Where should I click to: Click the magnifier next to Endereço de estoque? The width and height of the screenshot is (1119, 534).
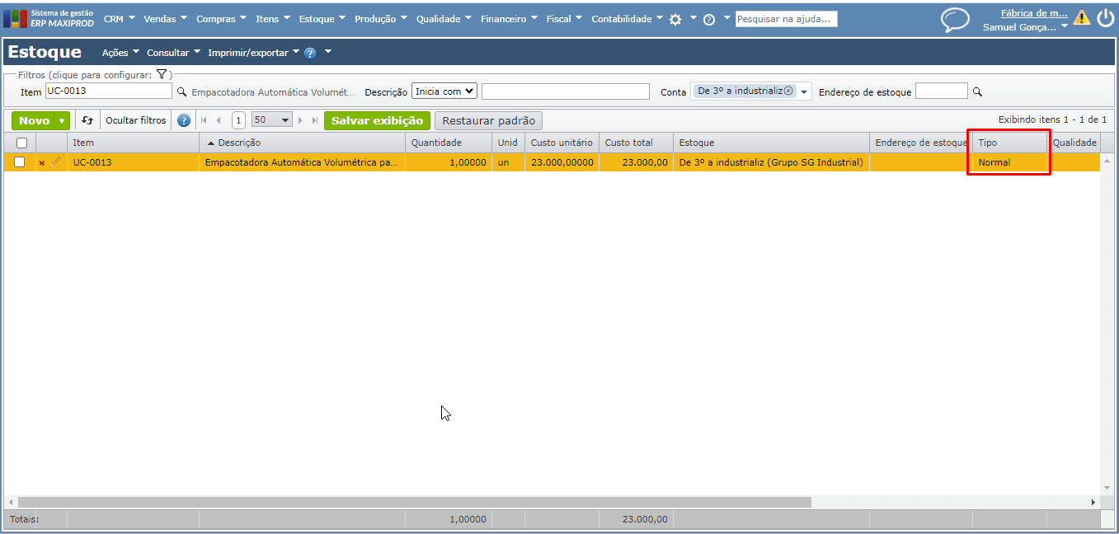(978, 92)
